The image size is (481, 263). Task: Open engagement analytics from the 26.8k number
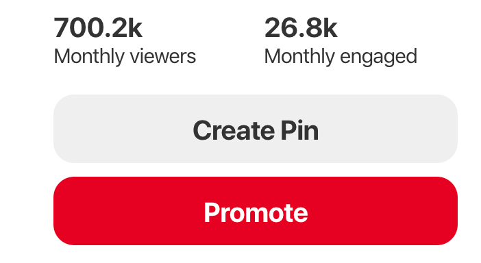(301, 28)
